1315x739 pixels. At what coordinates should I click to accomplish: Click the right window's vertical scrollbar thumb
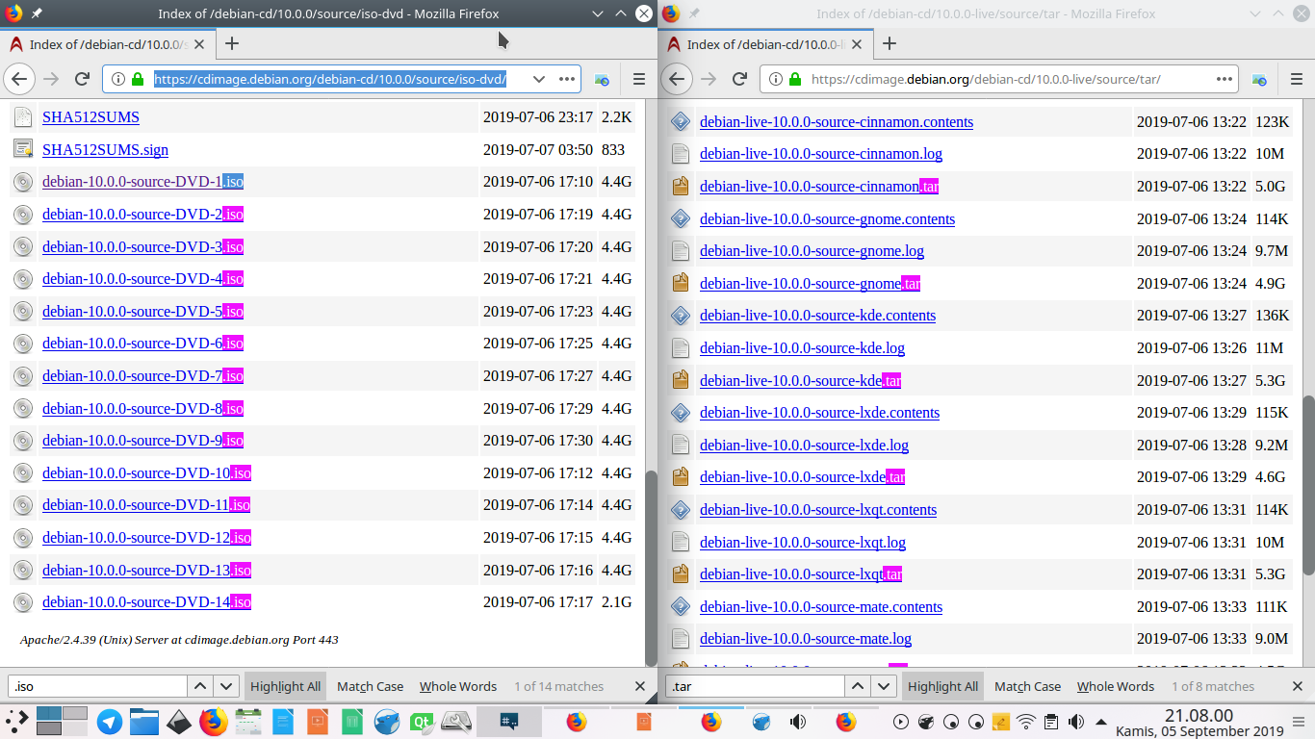click(x=1308, y=485)
